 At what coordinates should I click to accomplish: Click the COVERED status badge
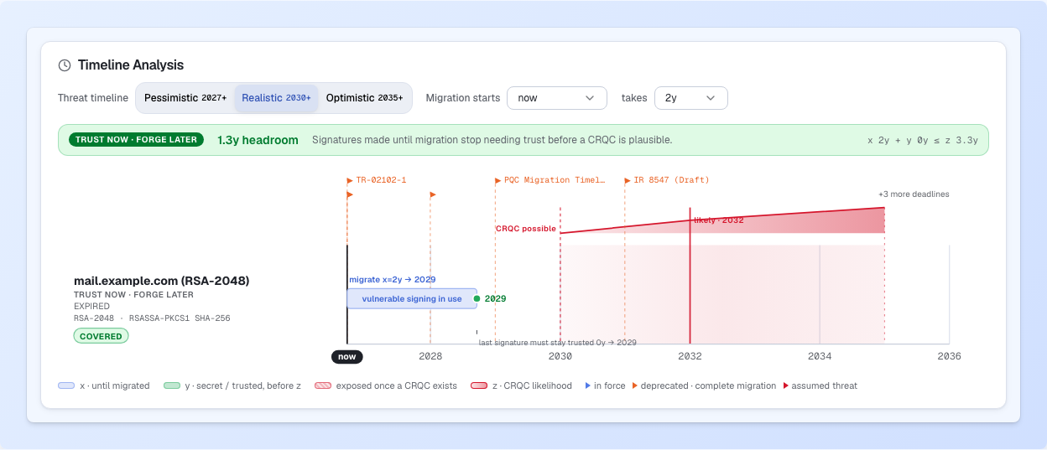pyautogui.click(x=101, y=336)
